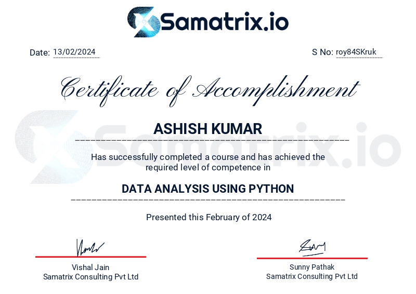Select the name Vishal Jain
Screen dimensions: 416x294
point(90,268)
